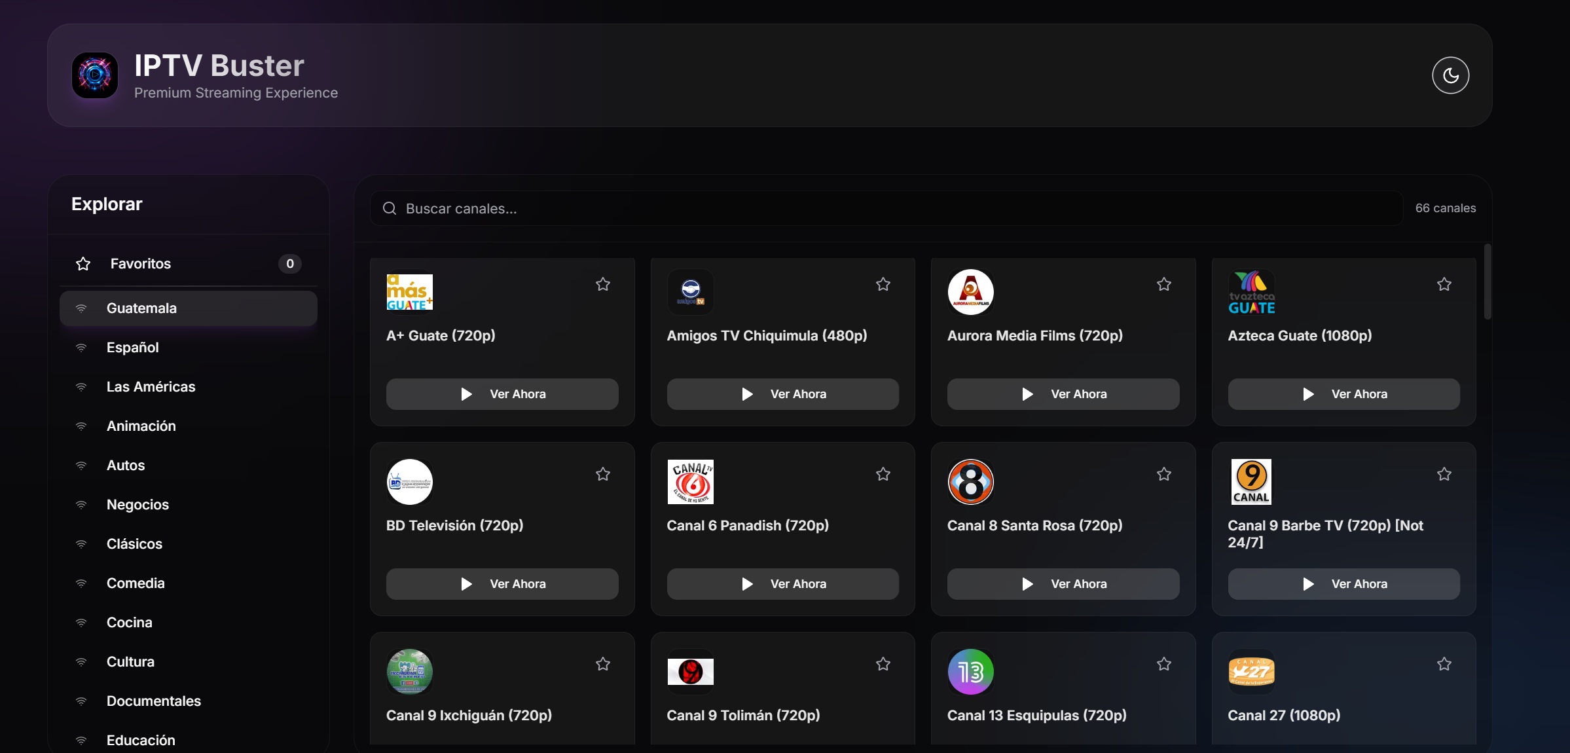Click the search magnifier icon
Image resolution: width=1570 pixels, height=753 pixels.
[390, 209]
